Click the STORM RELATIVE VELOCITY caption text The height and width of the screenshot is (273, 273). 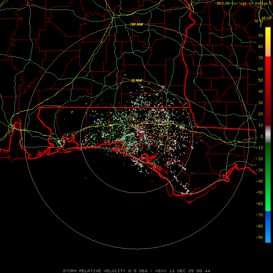(x=94, y=271)
